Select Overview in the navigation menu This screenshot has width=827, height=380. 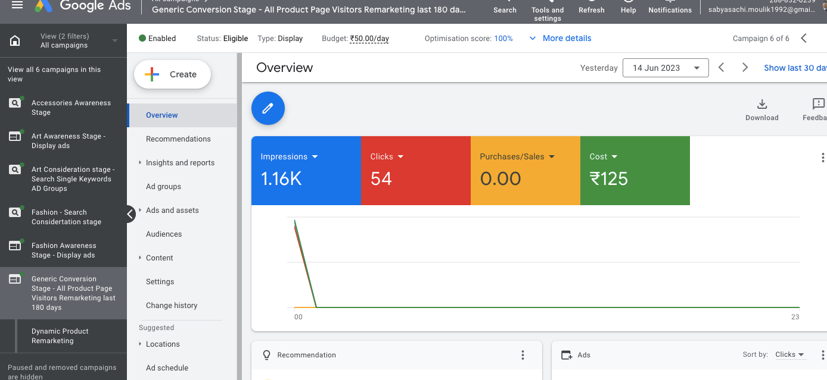tap(182, 115)
